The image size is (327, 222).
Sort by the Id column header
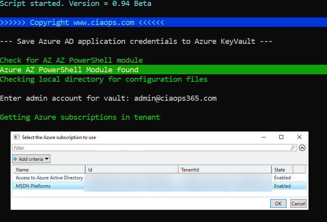[132, 169]
